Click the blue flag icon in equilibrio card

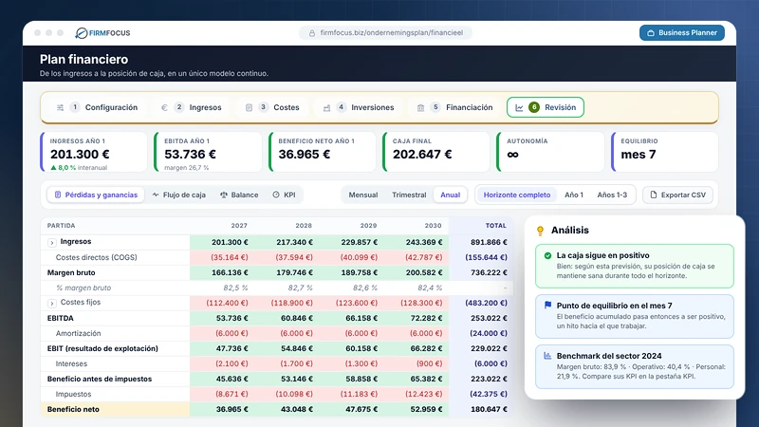pos(547,306)
